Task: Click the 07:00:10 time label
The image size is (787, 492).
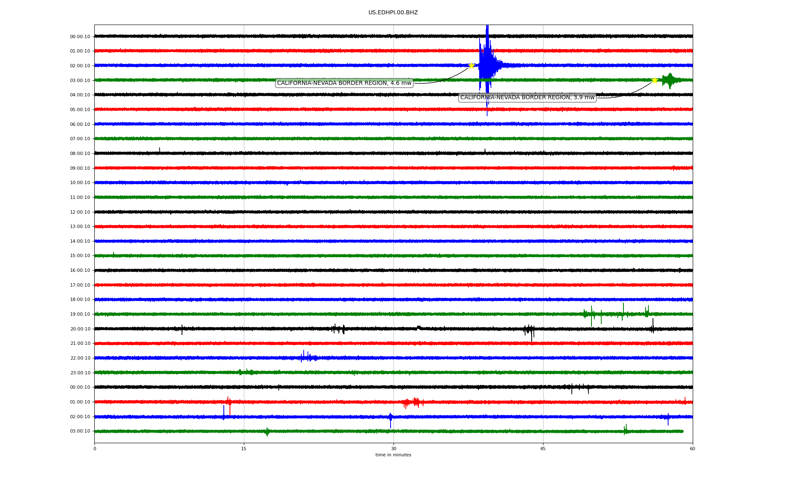Action: [80, 139]
